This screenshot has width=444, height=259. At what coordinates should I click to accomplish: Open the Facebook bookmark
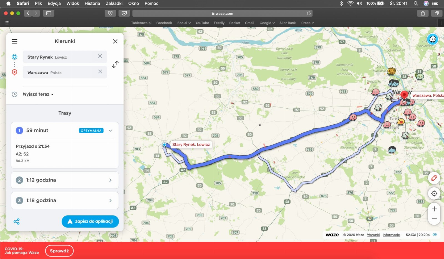click(164, 23)
